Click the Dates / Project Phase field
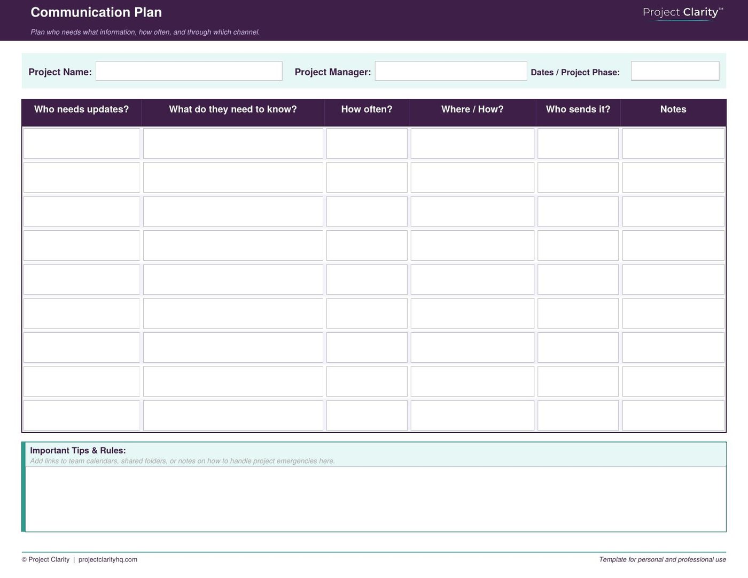 tap(675, 71)
